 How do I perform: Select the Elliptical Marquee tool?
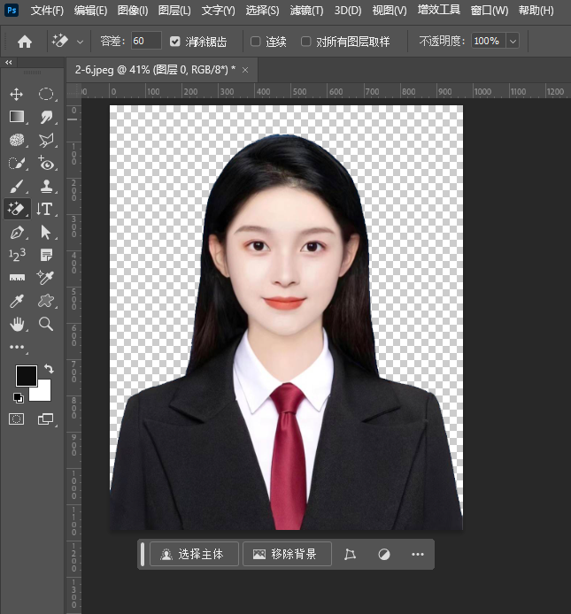tap(46, 95)
